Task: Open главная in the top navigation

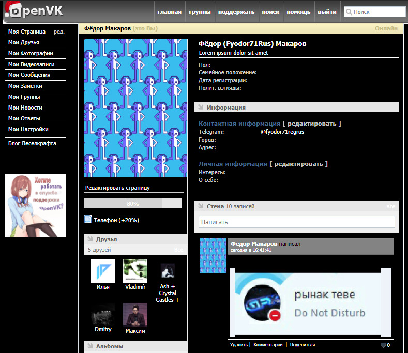Action: pyautogui.click(x=170, y=12)
